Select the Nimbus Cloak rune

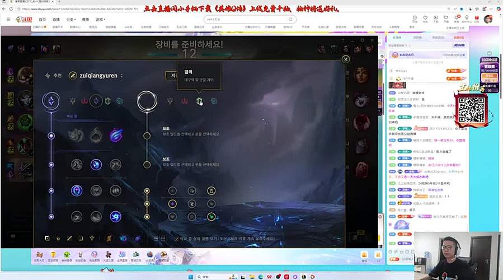tap(115, 165)
